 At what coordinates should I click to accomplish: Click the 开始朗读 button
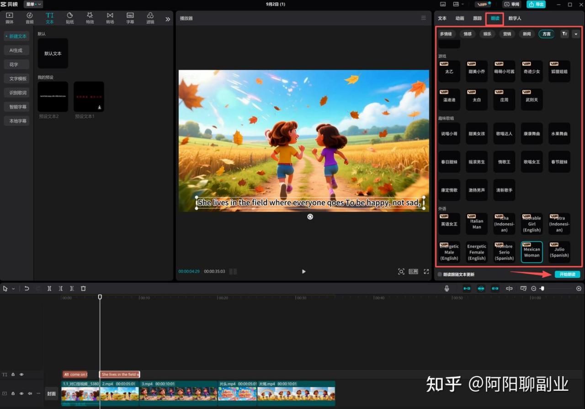tap(567, 274)
